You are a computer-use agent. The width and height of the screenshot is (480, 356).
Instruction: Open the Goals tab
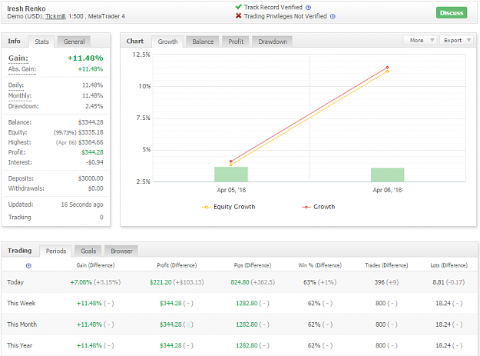[88, 251]
